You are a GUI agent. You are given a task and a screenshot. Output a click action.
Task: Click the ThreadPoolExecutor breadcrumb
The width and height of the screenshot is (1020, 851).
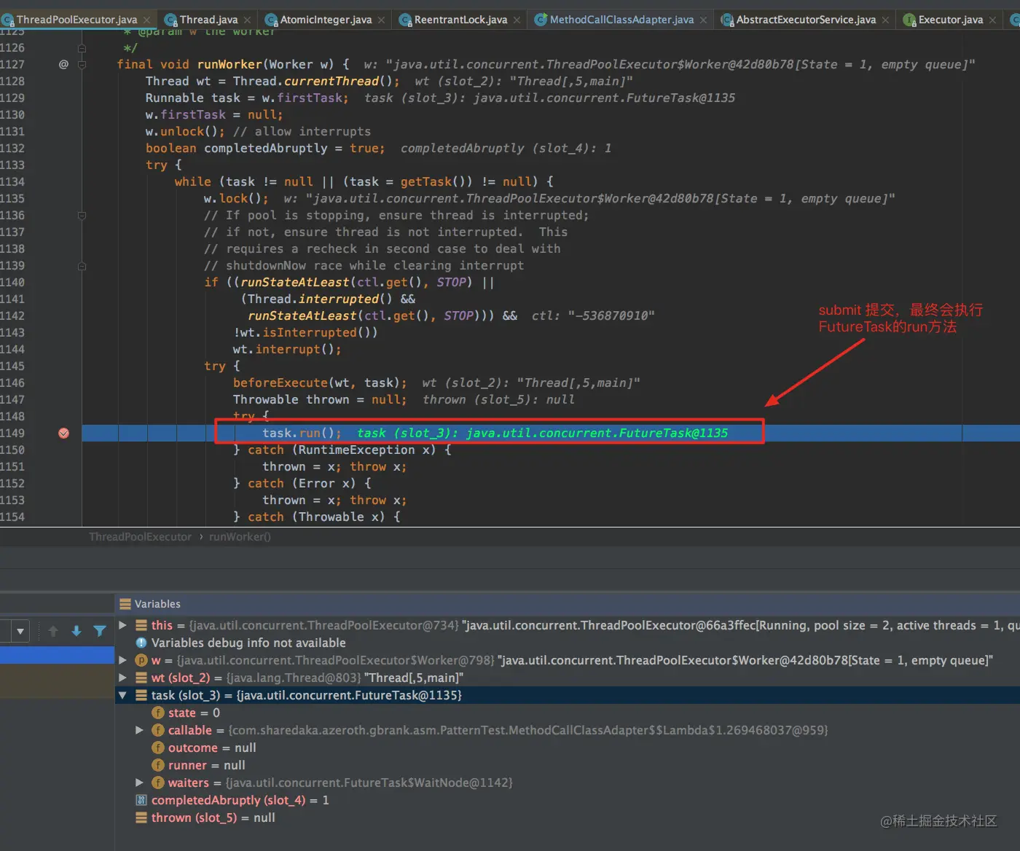140,537
